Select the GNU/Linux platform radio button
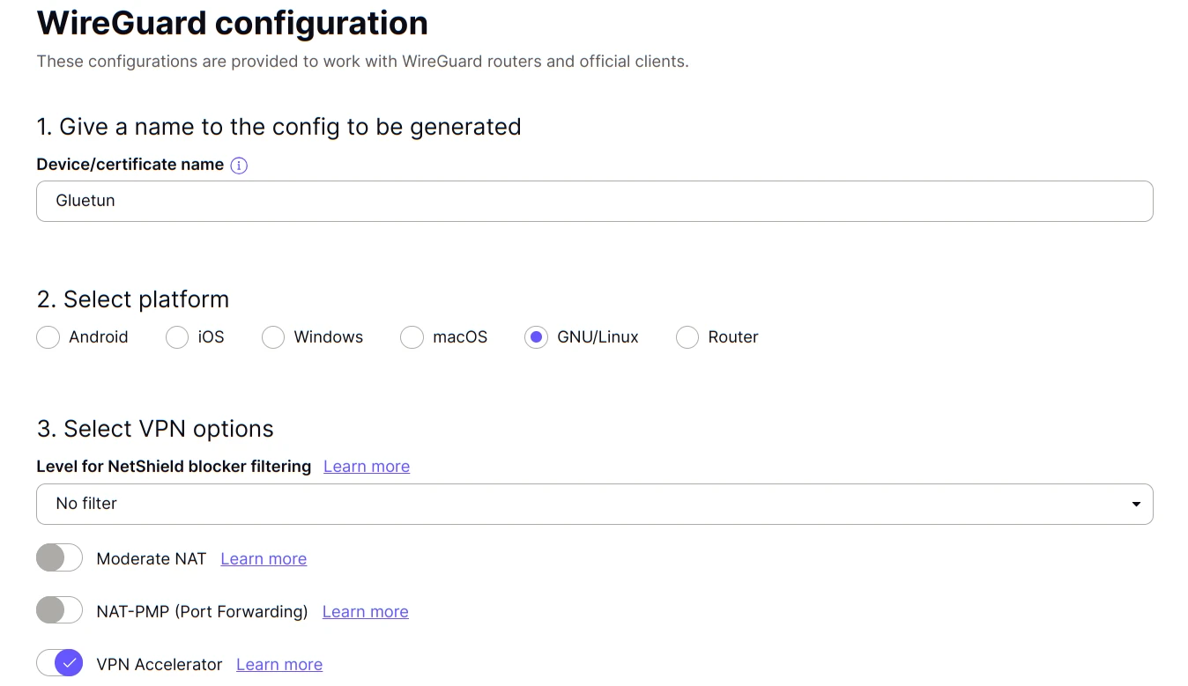Viewport: 1188px width, 686px height. click(536, 337)
